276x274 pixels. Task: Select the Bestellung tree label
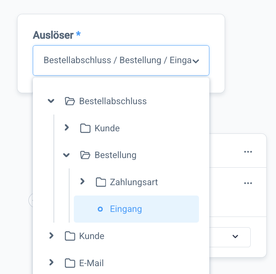click(x=116, y=155)
